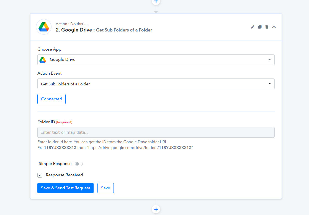Click the 'Response Received' label text
The image size is (309, 215).
click(x=64, y=175)
